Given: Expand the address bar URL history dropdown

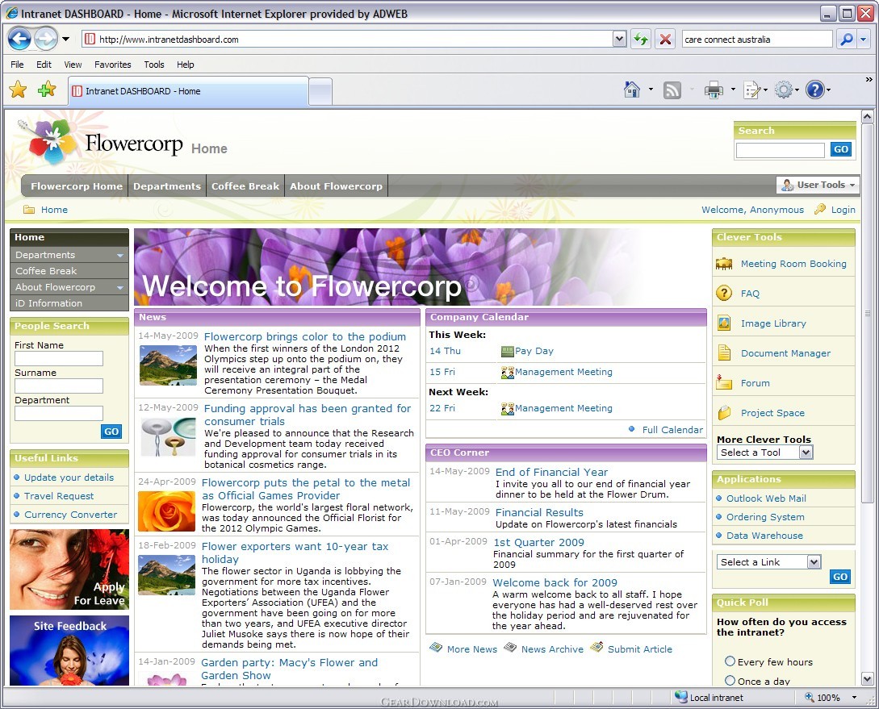Looking at the screenshot, I should [619, 40].
